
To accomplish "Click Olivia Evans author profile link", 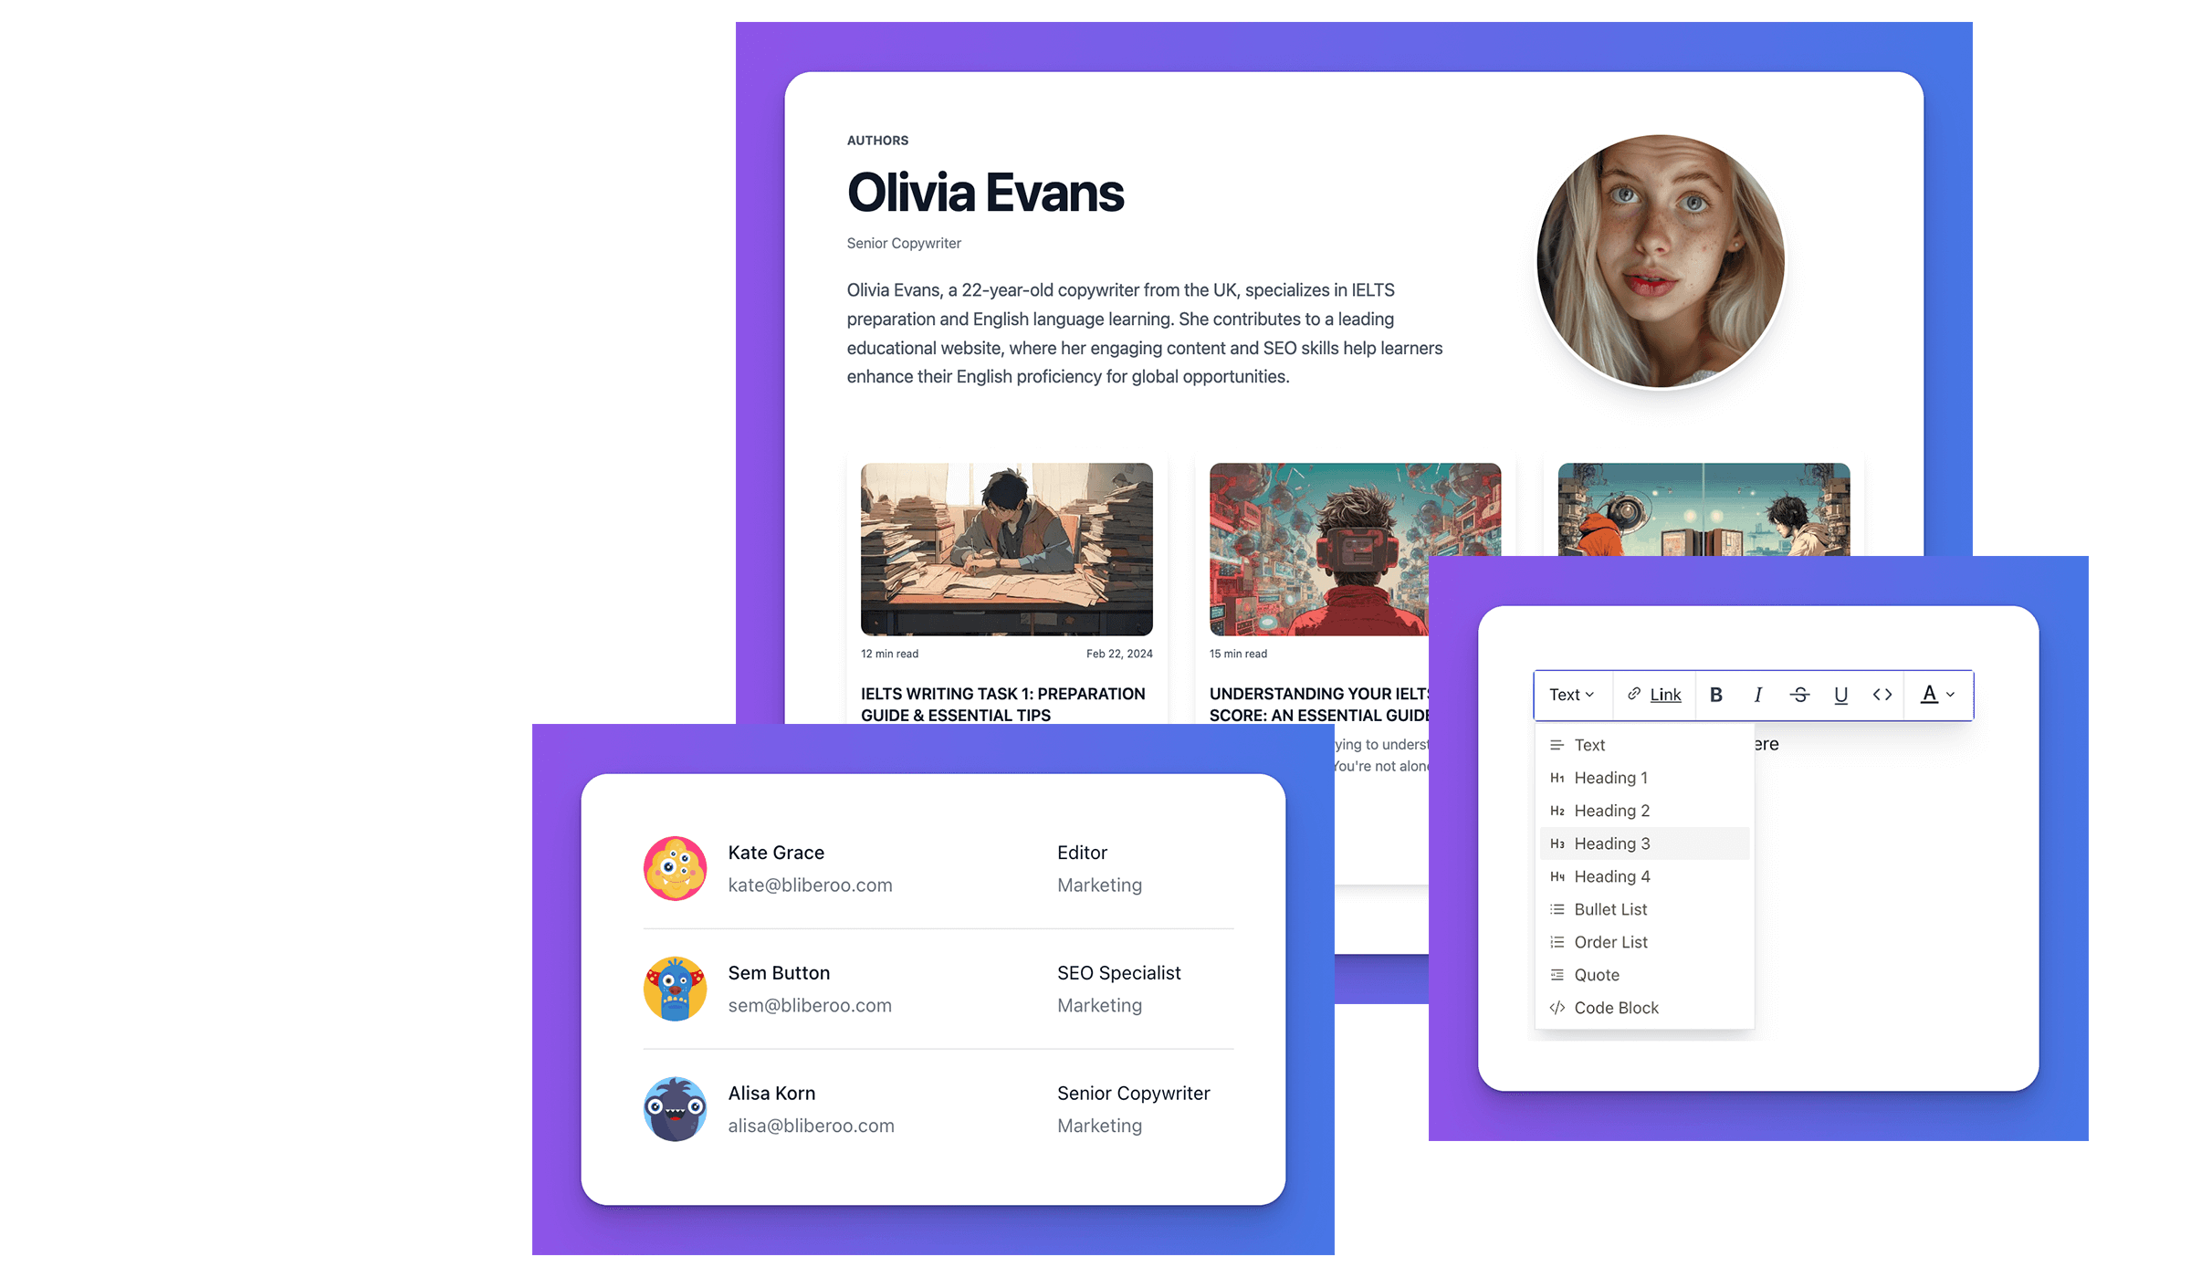I will [x=986, y=192].
